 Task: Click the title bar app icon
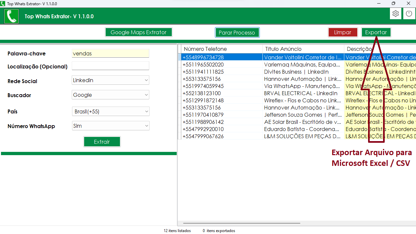click(3, 4)
